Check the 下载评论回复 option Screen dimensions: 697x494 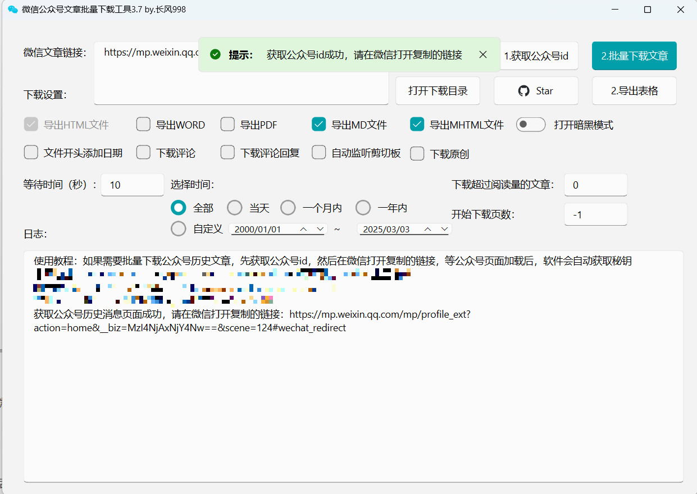point(227,153)
